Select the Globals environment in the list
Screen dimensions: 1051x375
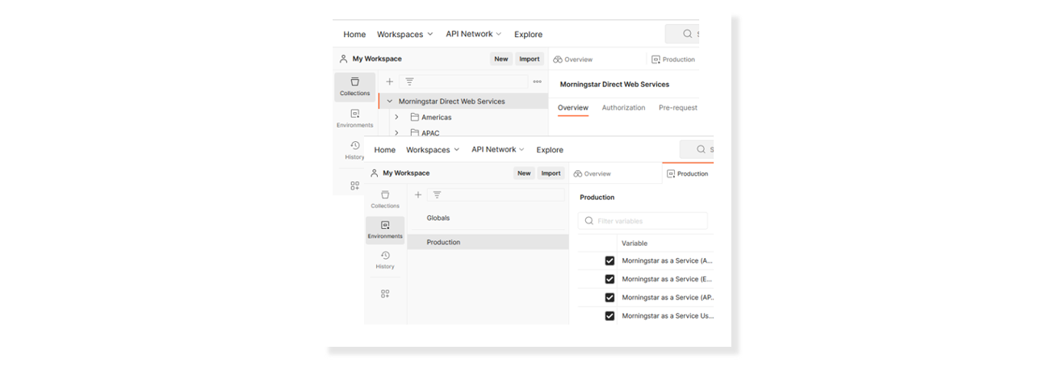point(438,218)
